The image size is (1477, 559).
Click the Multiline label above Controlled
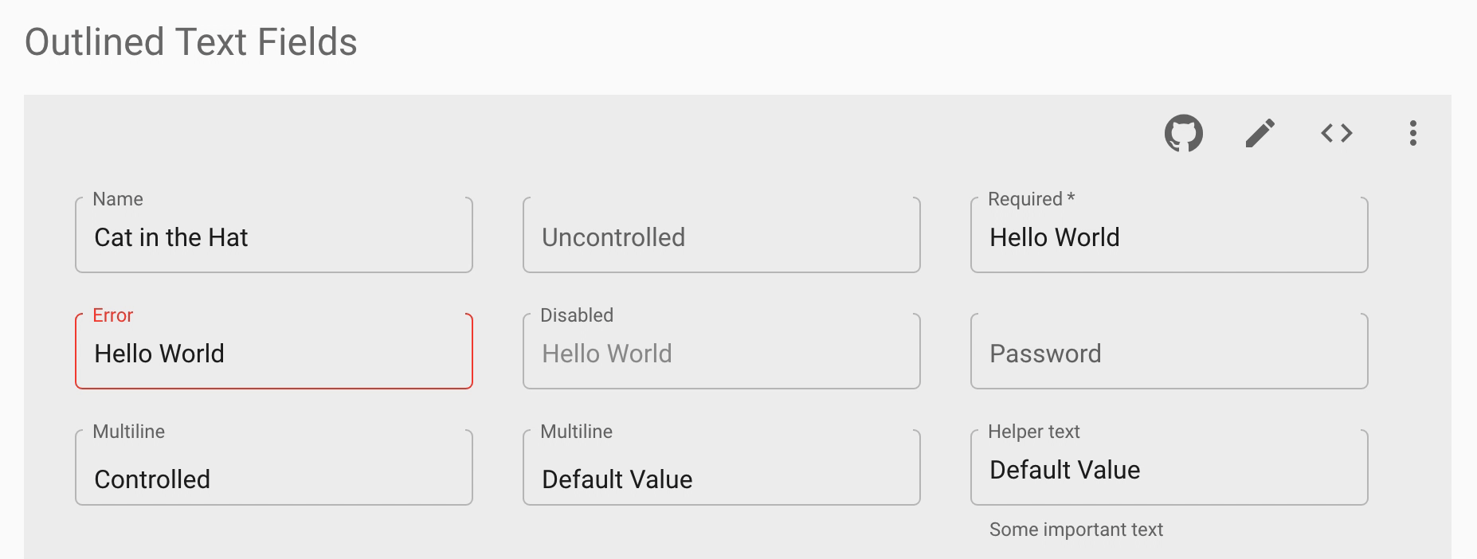coord(129,432)
